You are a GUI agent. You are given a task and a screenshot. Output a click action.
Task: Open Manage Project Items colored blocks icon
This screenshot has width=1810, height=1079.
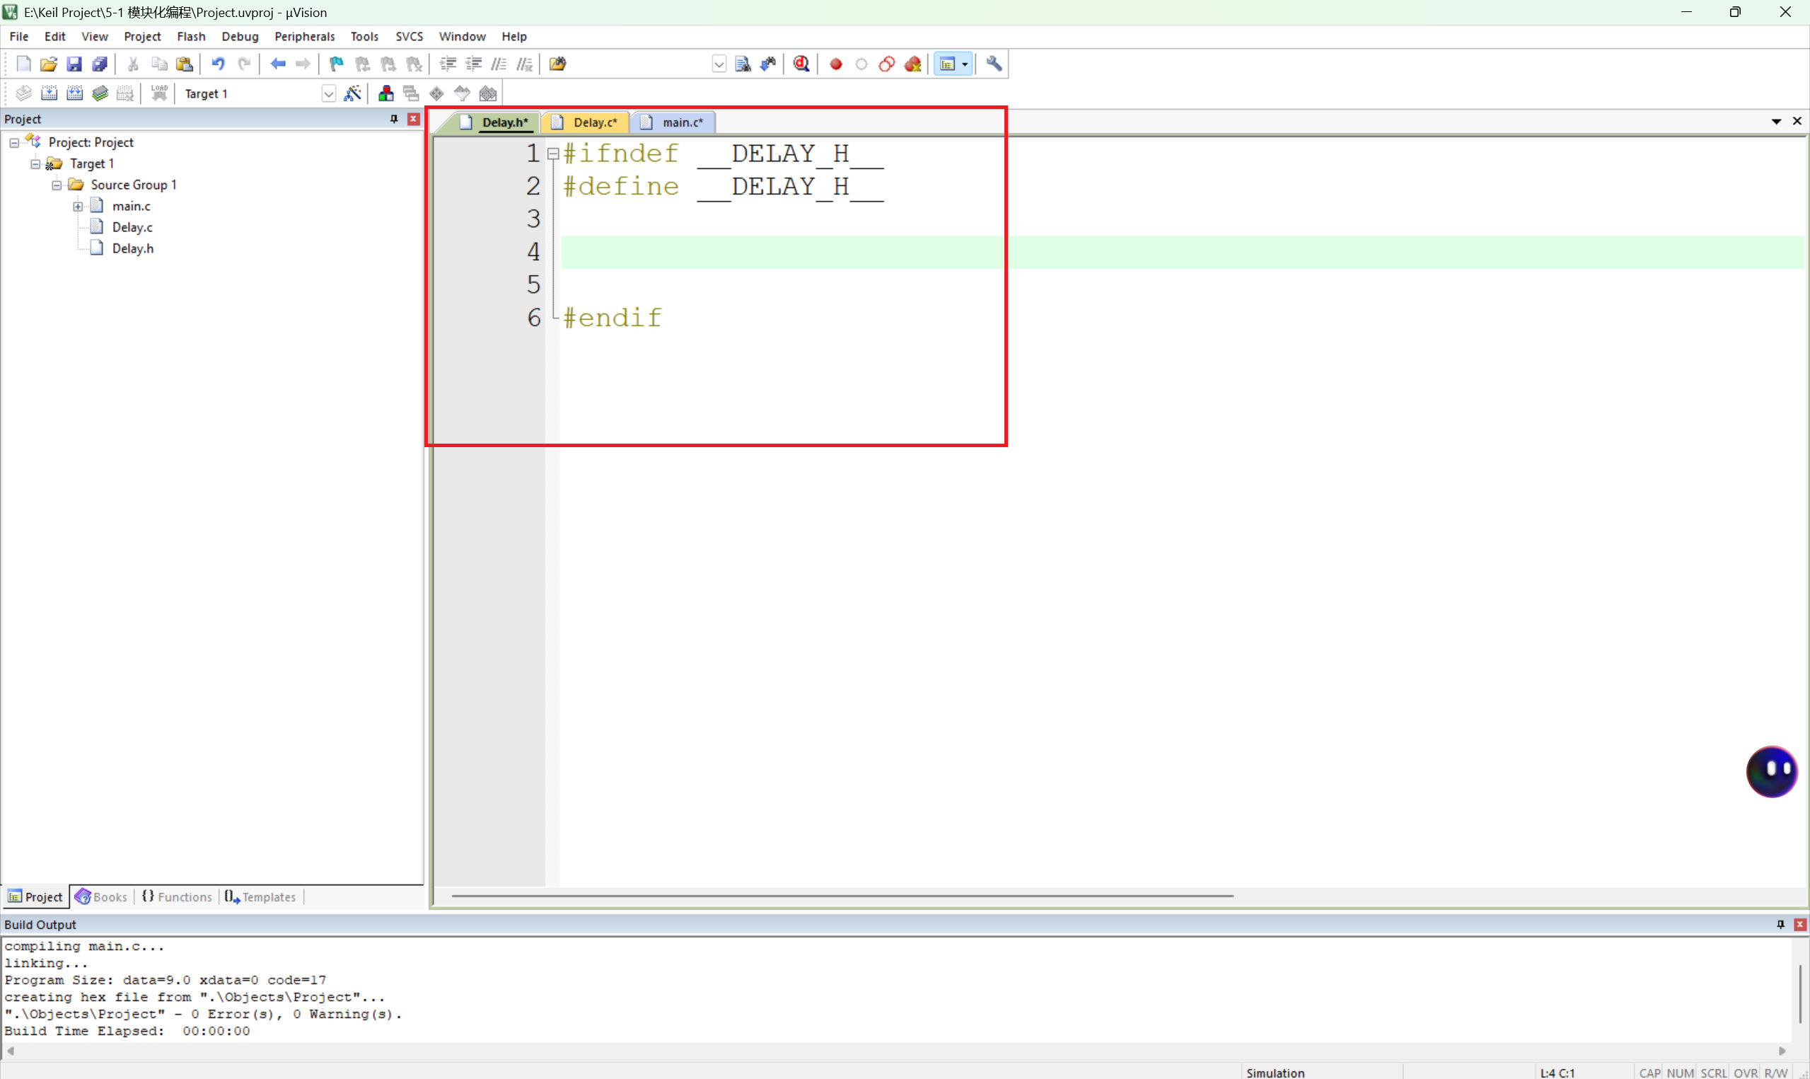(385, 94)
